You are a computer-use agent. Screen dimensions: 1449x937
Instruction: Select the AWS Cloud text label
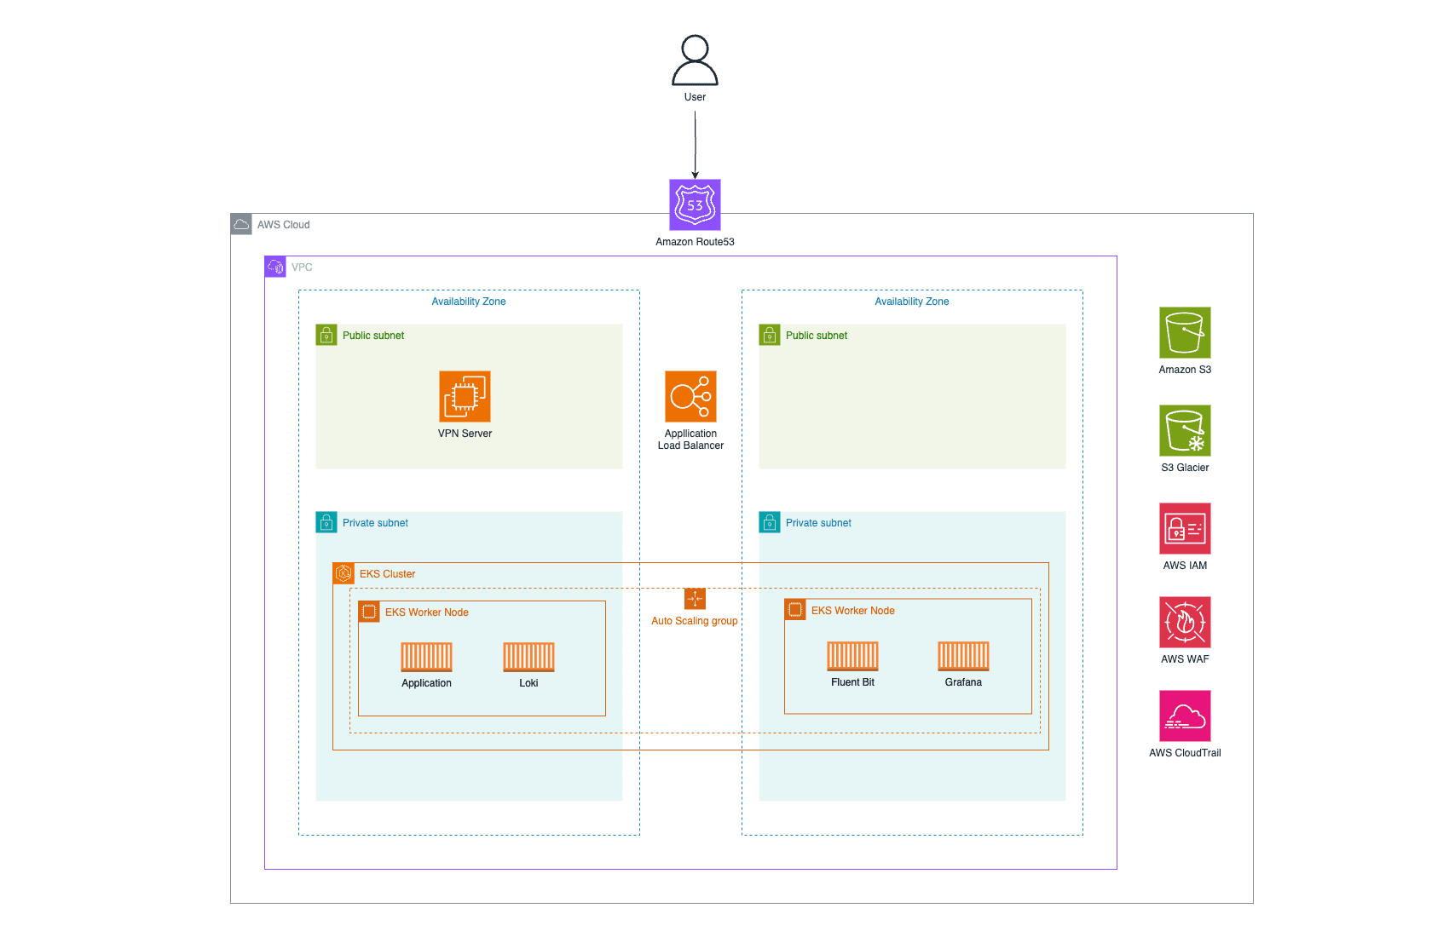point(284,225)
